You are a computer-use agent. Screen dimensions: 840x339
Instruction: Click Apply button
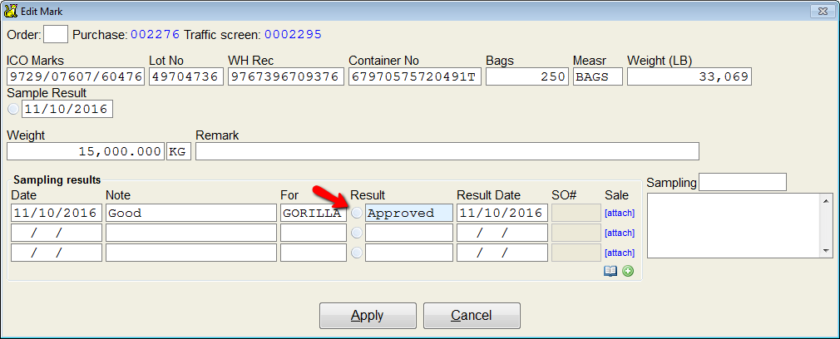[x=368, y=316]
